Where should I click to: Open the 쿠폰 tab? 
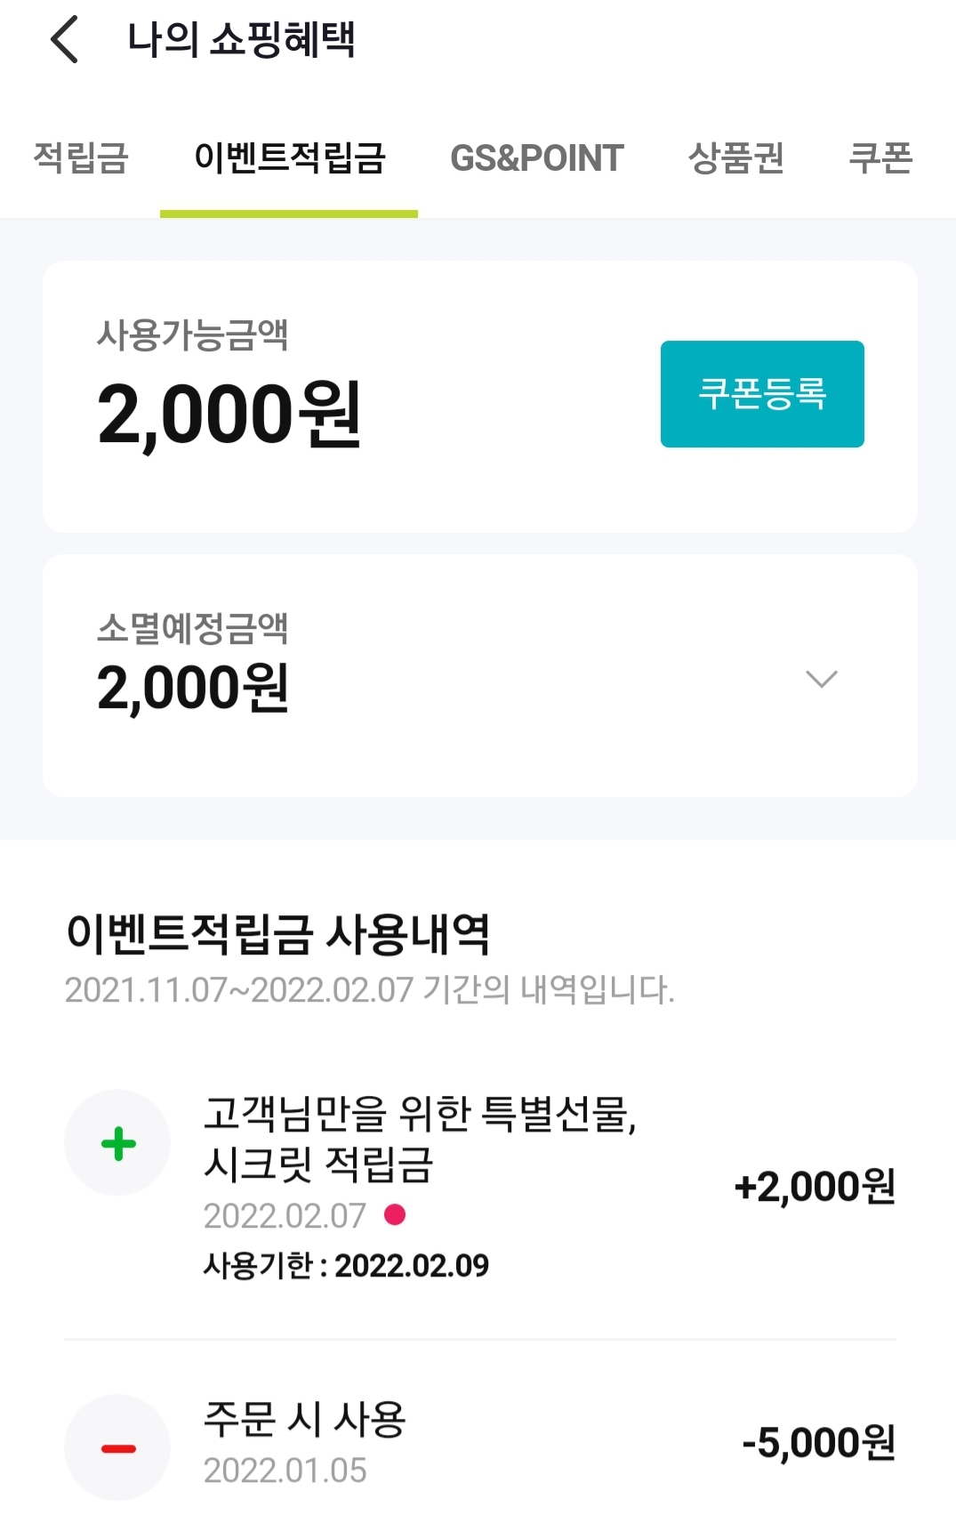click(880, 158)
